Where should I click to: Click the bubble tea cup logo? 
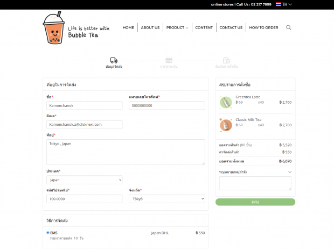coord(53,29)
